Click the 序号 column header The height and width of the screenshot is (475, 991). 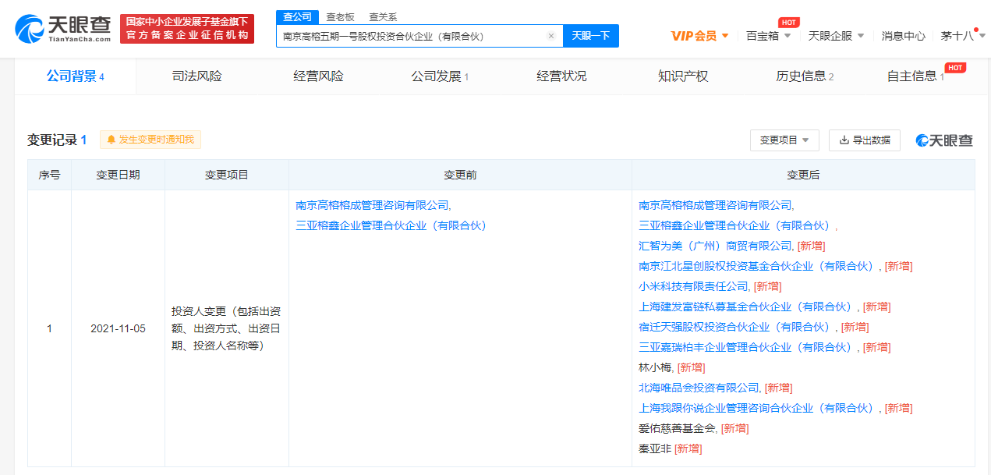[x=50, y=175]
